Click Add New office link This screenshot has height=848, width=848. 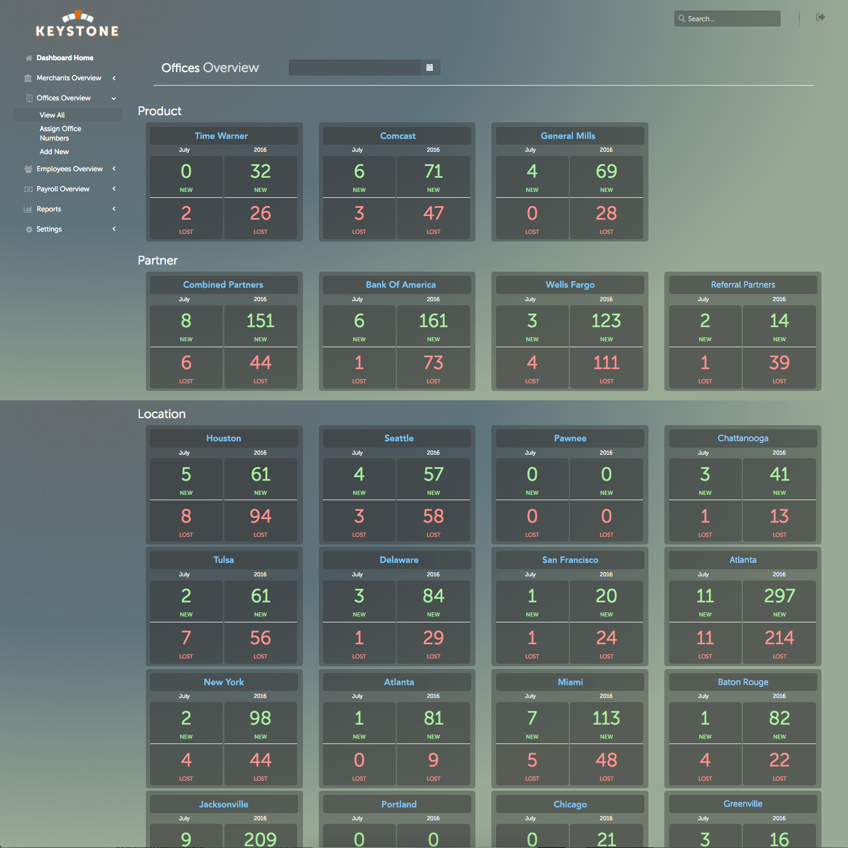tap(54, 152)
